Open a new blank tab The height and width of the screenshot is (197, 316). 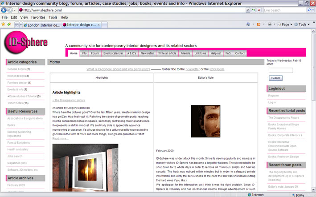pyautogui.click(x=104, y=25)
